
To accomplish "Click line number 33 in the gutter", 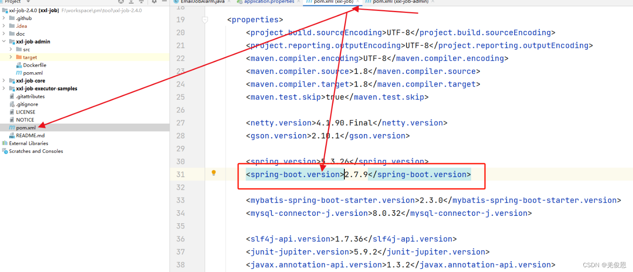I will (180, 201).
